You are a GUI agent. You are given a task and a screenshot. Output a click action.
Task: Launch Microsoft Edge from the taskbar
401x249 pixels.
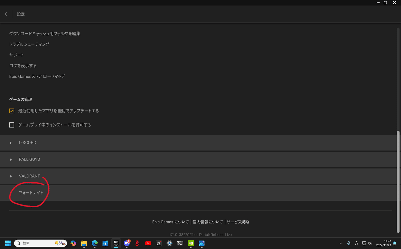(x=95, y=243)
